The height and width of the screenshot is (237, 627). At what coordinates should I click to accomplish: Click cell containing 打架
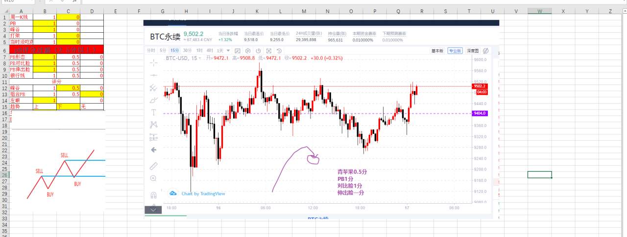(x=21, y=36)
